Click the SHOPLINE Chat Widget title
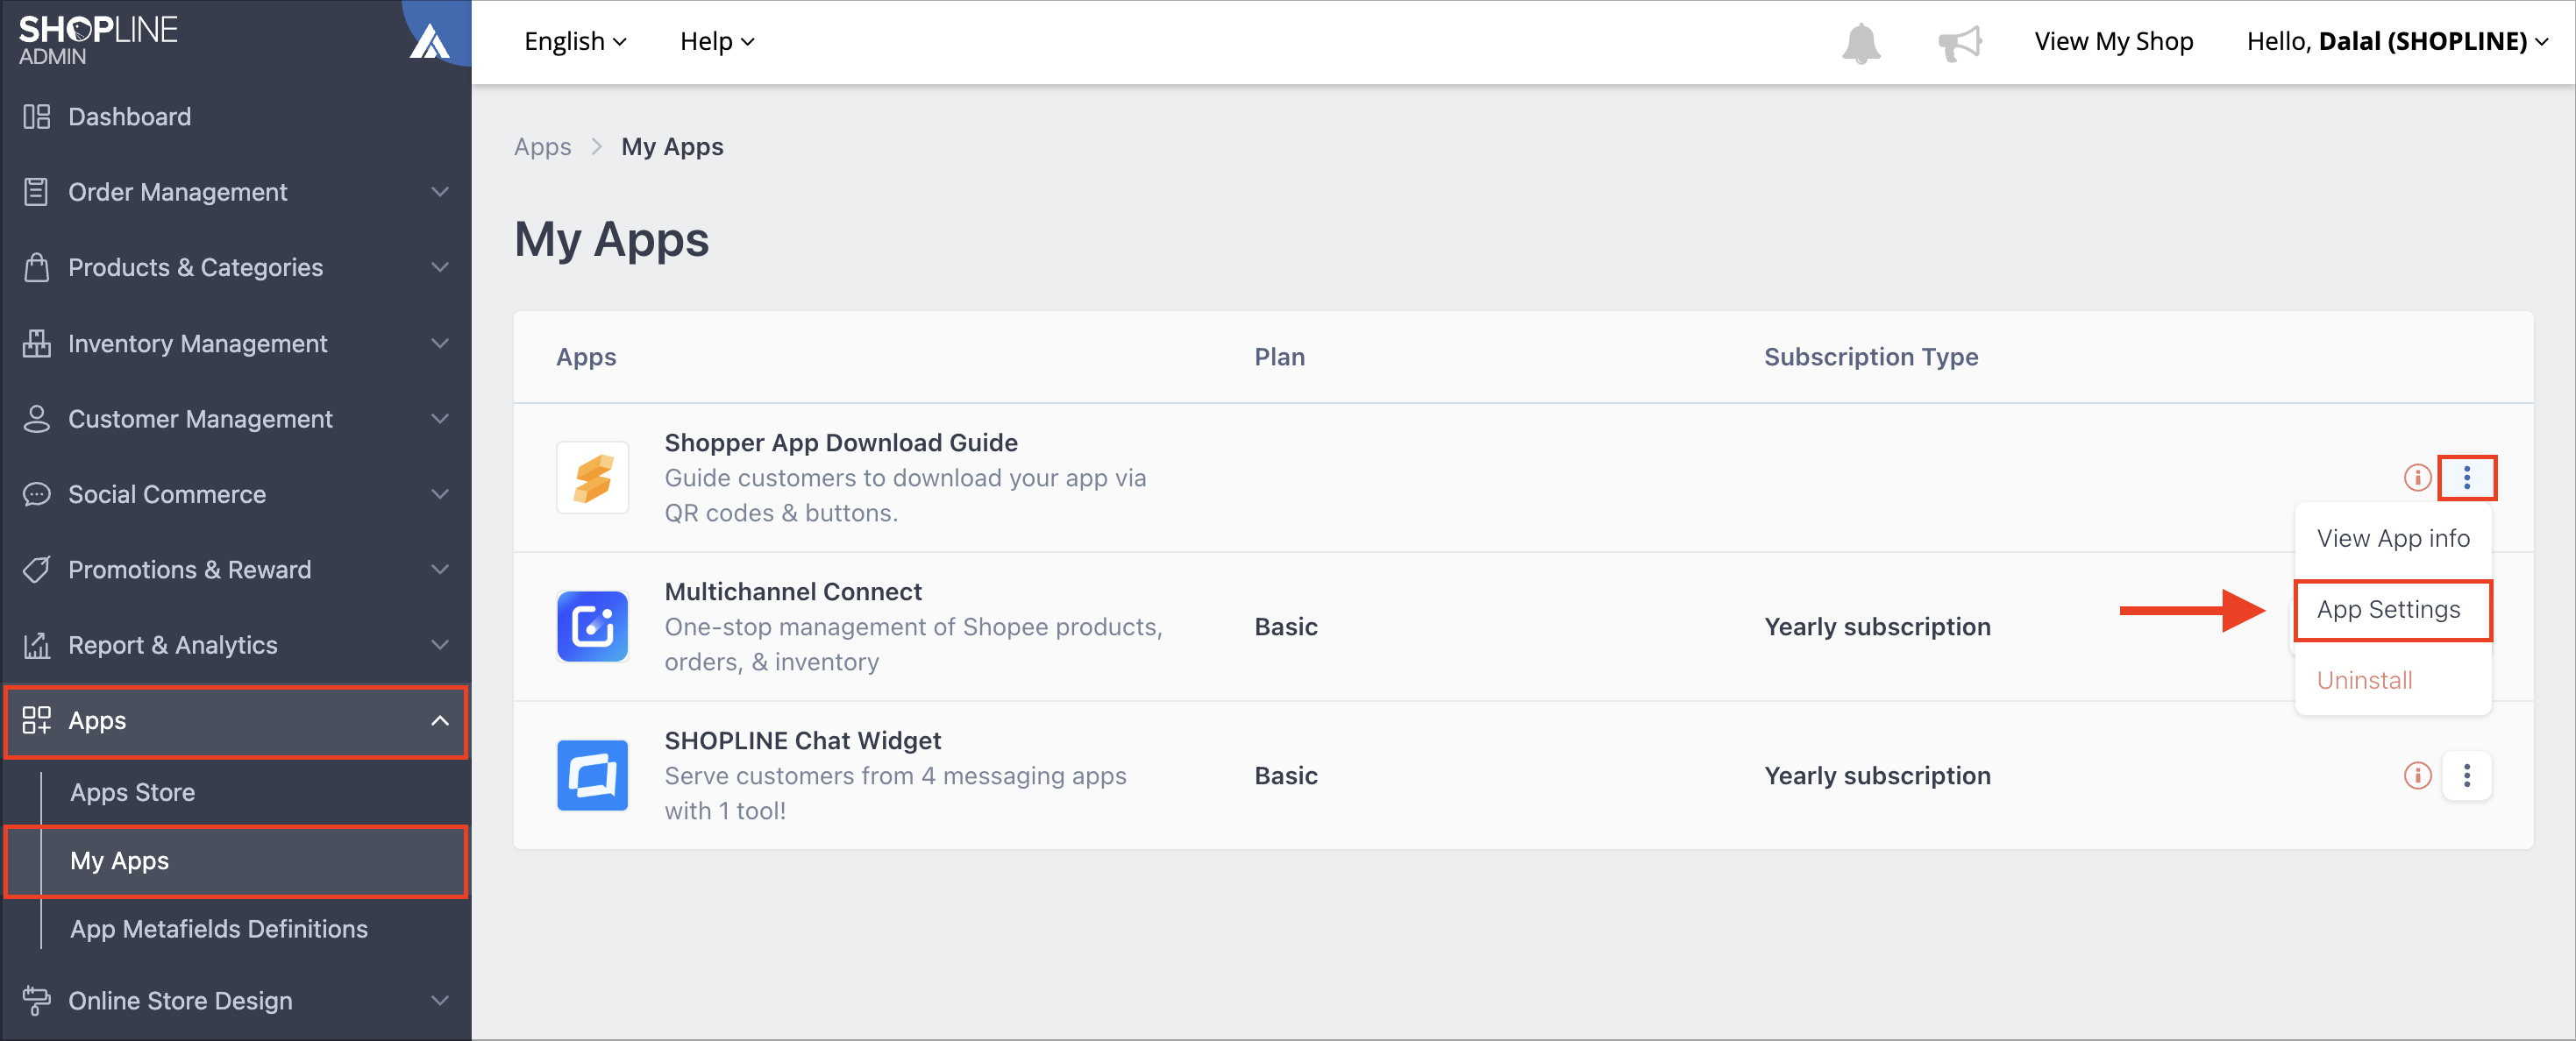The width and height of the screenshot is (2576, 1041). coord(802,740)
